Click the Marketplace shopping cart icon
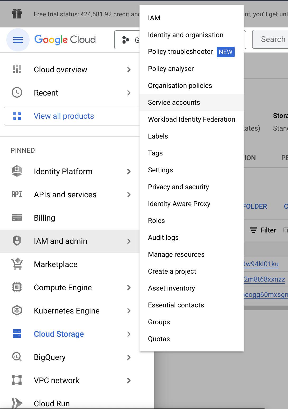Screen dimensions: 288x409 [x=17, y=264]
